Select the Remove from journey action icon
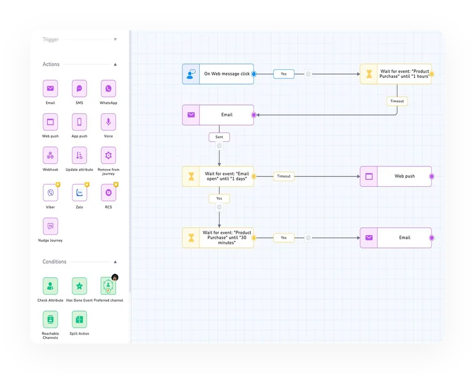 (108, 155)
